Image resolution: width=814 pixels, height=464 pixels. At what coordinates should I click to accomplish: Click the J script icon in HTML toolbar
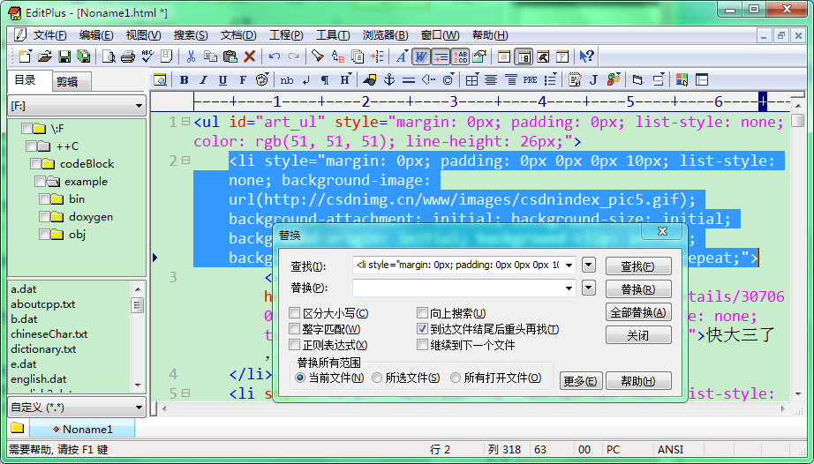click(x=594, y=80)
